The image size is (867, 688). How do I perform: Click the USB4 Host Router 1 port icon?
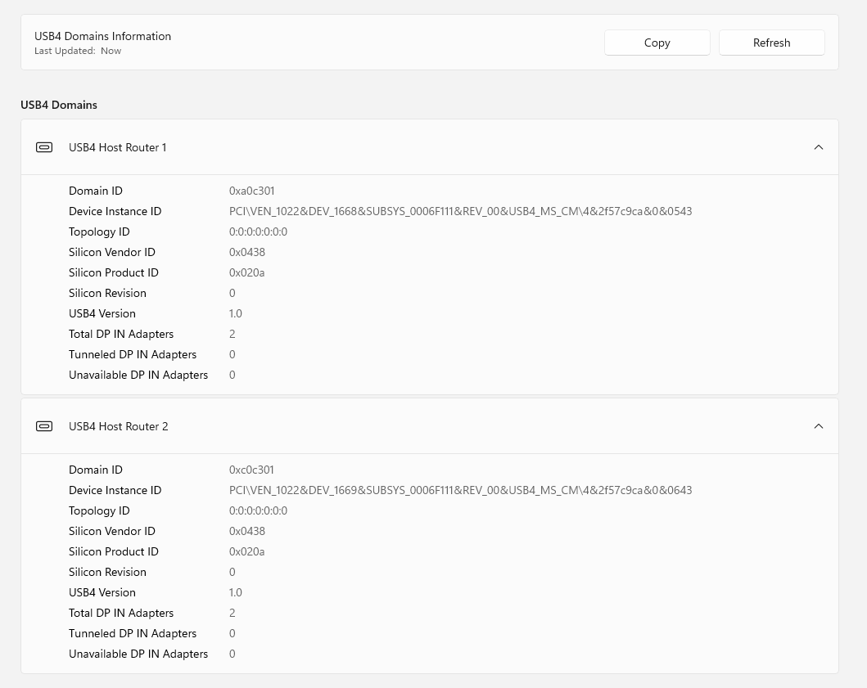[44, 147]
